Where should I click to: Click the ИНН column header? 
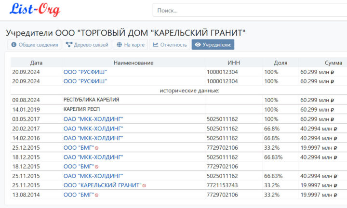(234, 63)
